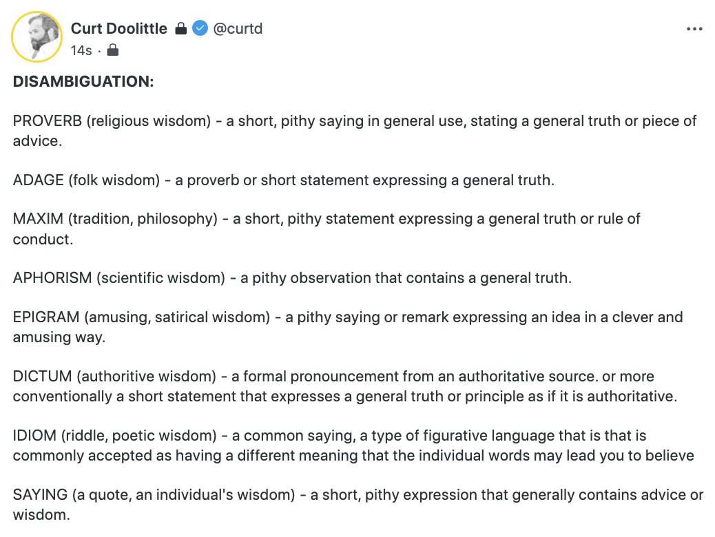Click the word SAYING in the post

(39, 495)
